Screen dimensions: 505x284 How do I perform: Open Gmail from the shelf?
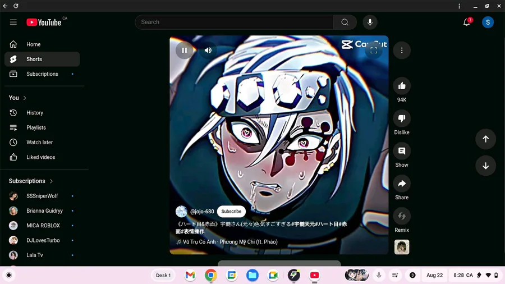pos(190,276)
